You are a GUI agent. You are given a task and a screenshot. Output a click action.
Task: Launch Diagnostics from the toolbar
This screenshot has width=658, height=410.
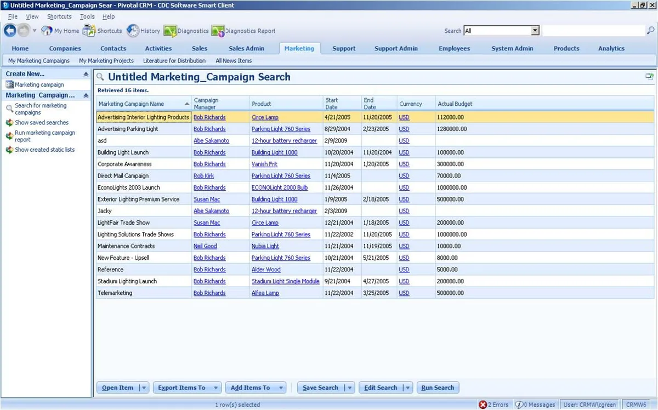pyautogui.click(x=186, y=31)
